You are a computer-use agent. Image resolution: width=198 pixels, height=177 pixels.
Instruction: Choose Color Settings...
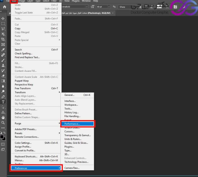[x=36, y=143]
